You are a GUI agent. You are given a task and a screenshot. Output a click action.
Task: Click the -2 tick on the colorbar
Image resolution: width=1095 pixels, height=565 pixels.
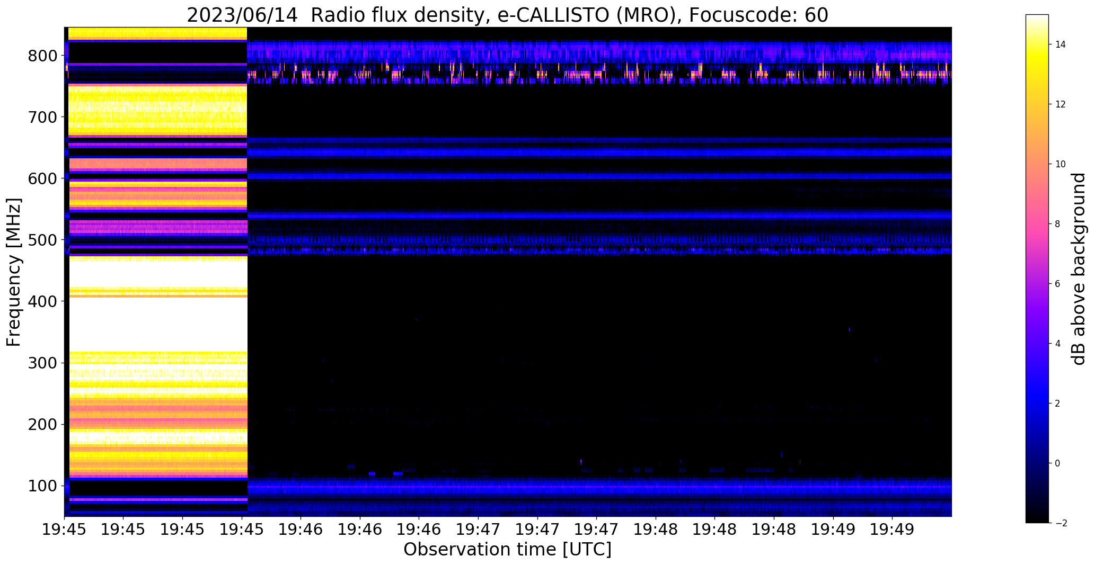coord(1059,523)
